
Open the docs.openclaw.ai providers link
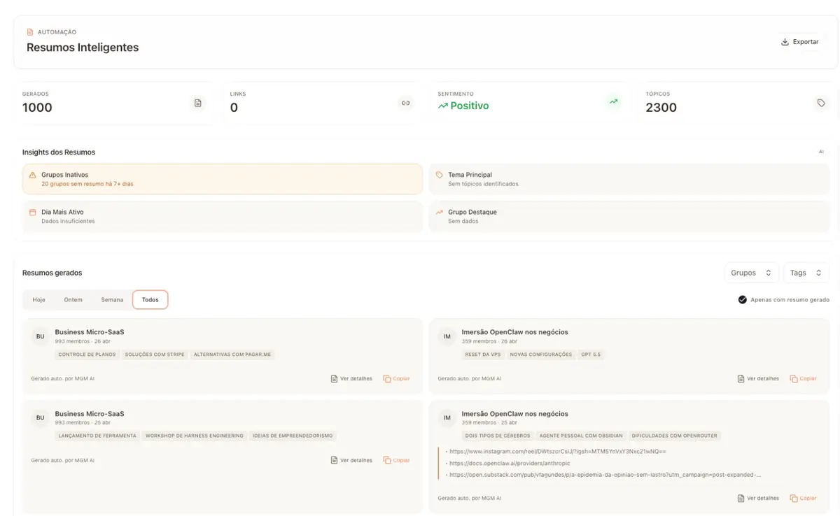click(x=510, y=463)
